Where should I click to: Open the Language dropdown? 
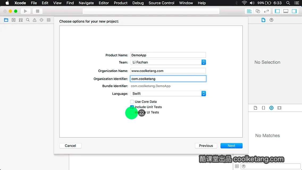[x=168, y=93]
